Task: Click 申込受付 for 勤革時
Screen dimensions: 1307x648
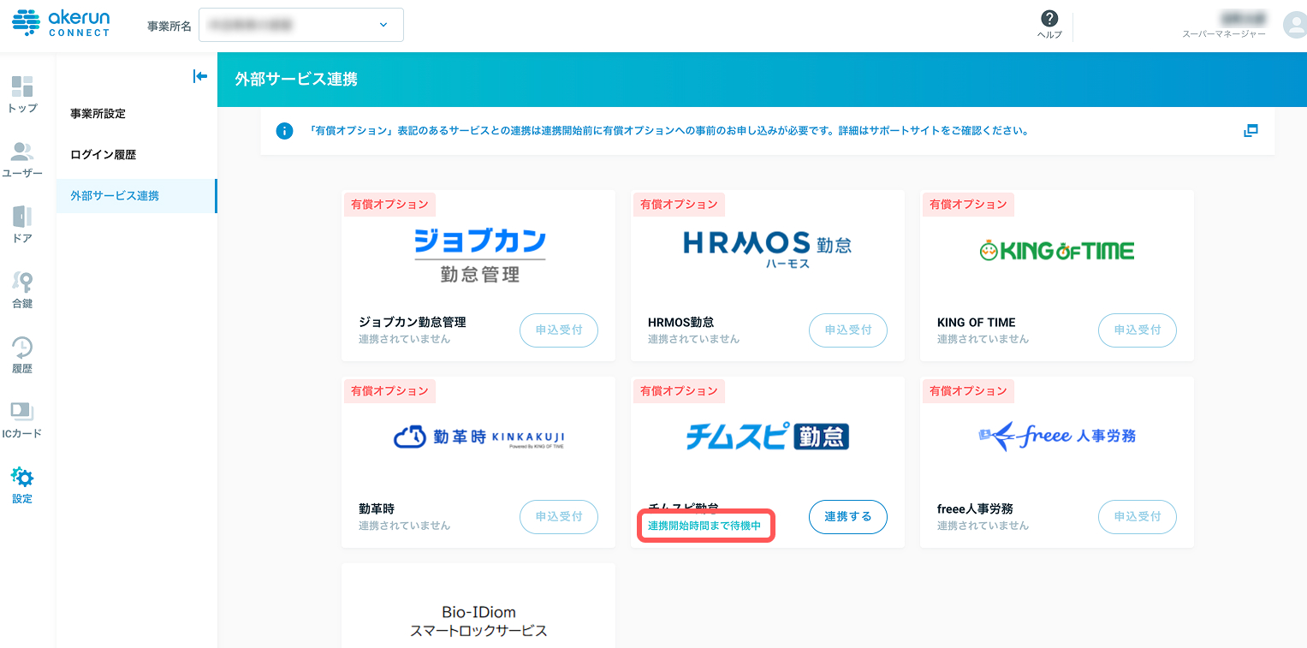Action: click(559, 517)
